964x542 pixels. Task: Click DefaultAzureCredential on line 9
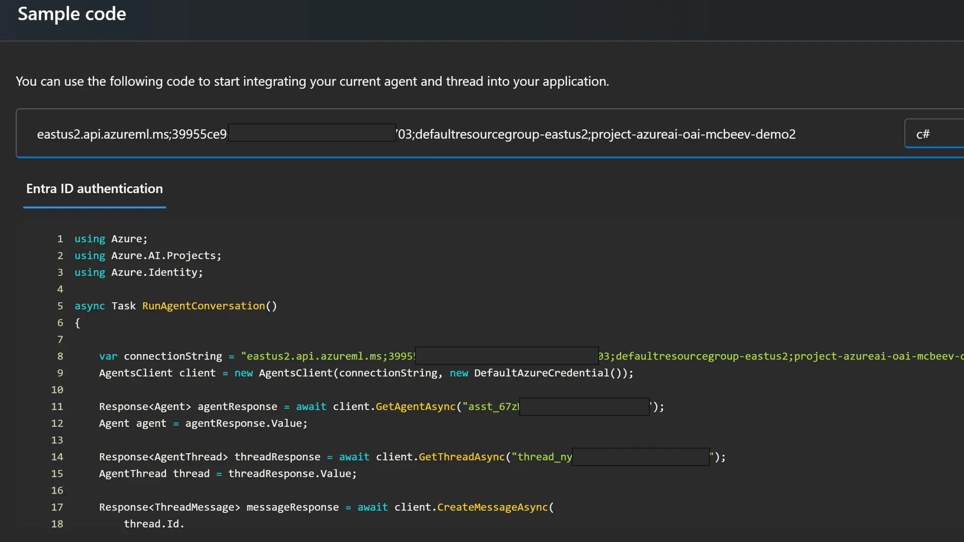541,373
